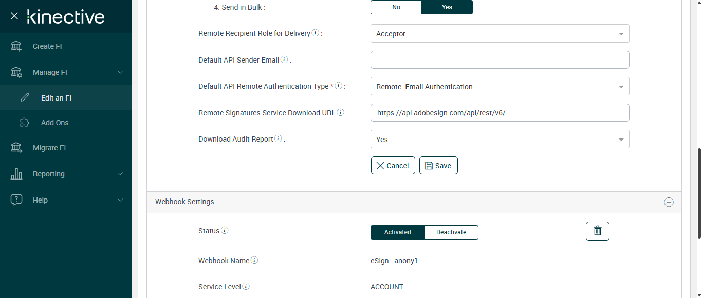Cancel the settings changes
This screenshot has width=702, height=298.
[x=393, y=166]
